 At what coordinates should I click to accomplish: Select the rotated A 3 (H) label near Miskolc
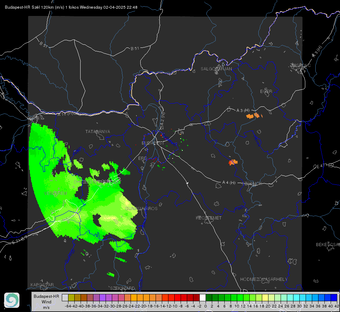[317, 52]
